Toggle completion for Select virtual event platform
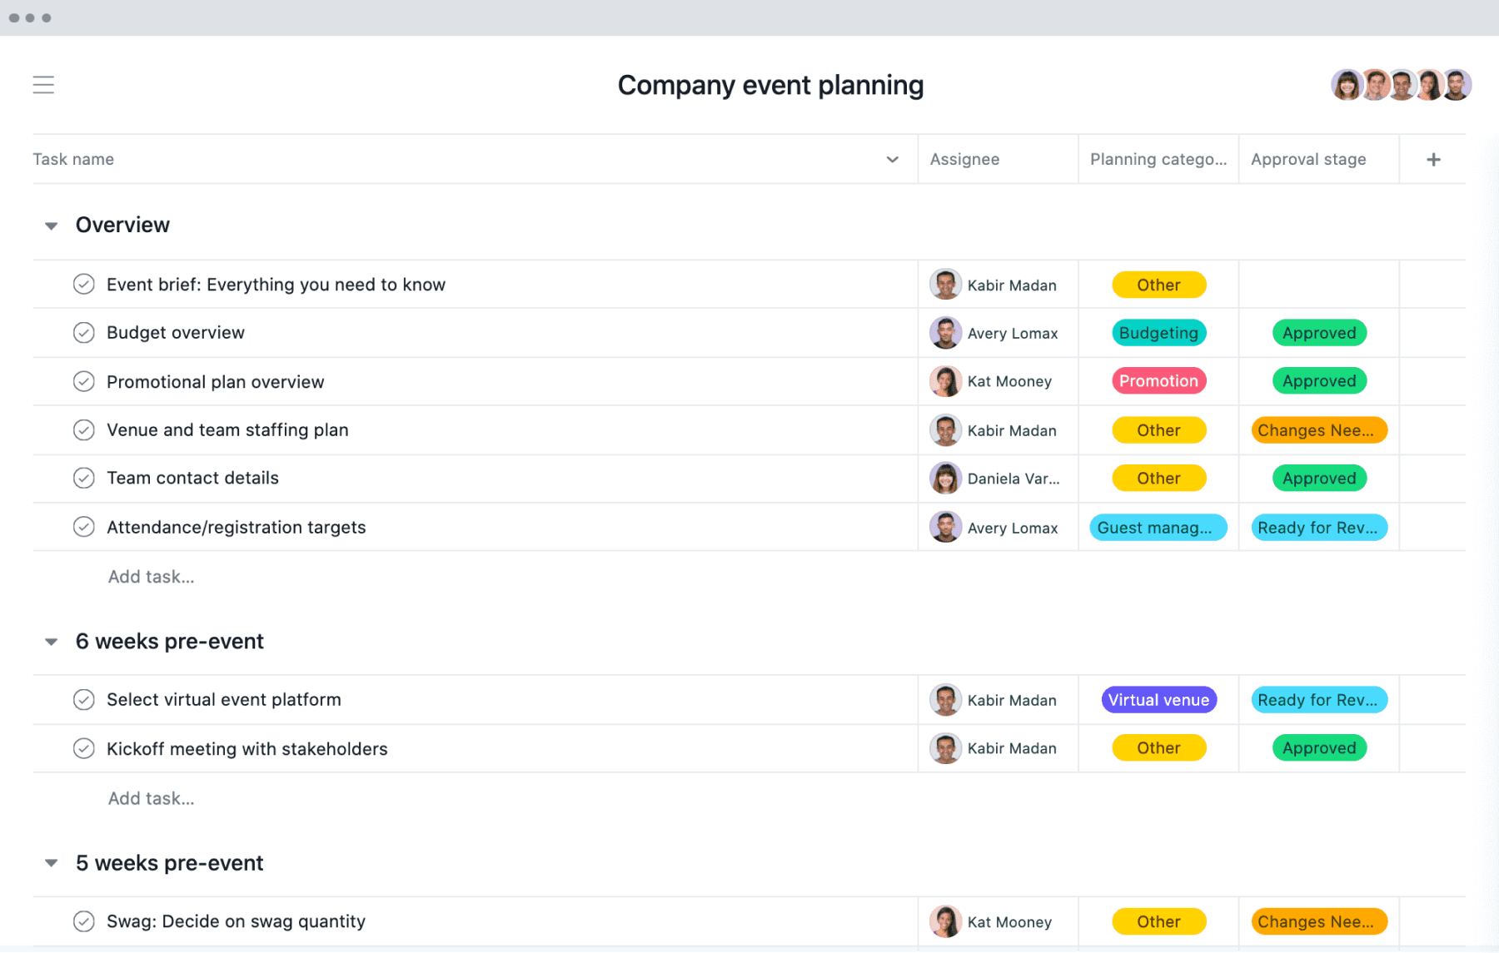Image resolution: width=1499 pixels, height=953 pixels. pyautogui.click(x=84, y=700)
